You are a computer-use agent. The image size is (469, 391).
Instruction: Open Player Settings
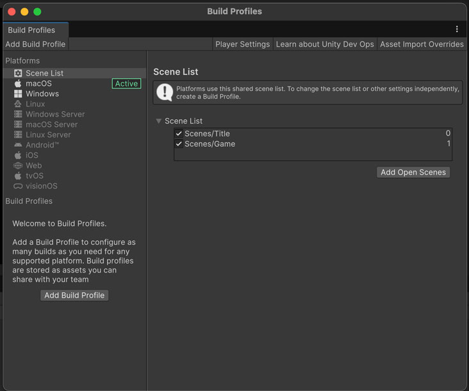point(243,44)
